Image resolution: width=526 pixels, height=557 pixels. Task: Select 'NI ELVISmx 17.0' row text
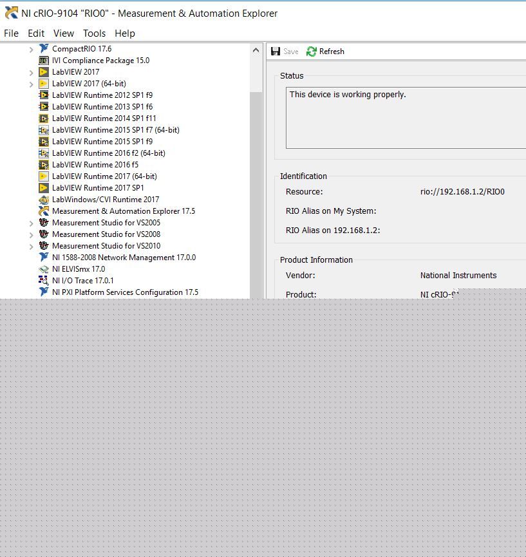[x=79, y=269]
